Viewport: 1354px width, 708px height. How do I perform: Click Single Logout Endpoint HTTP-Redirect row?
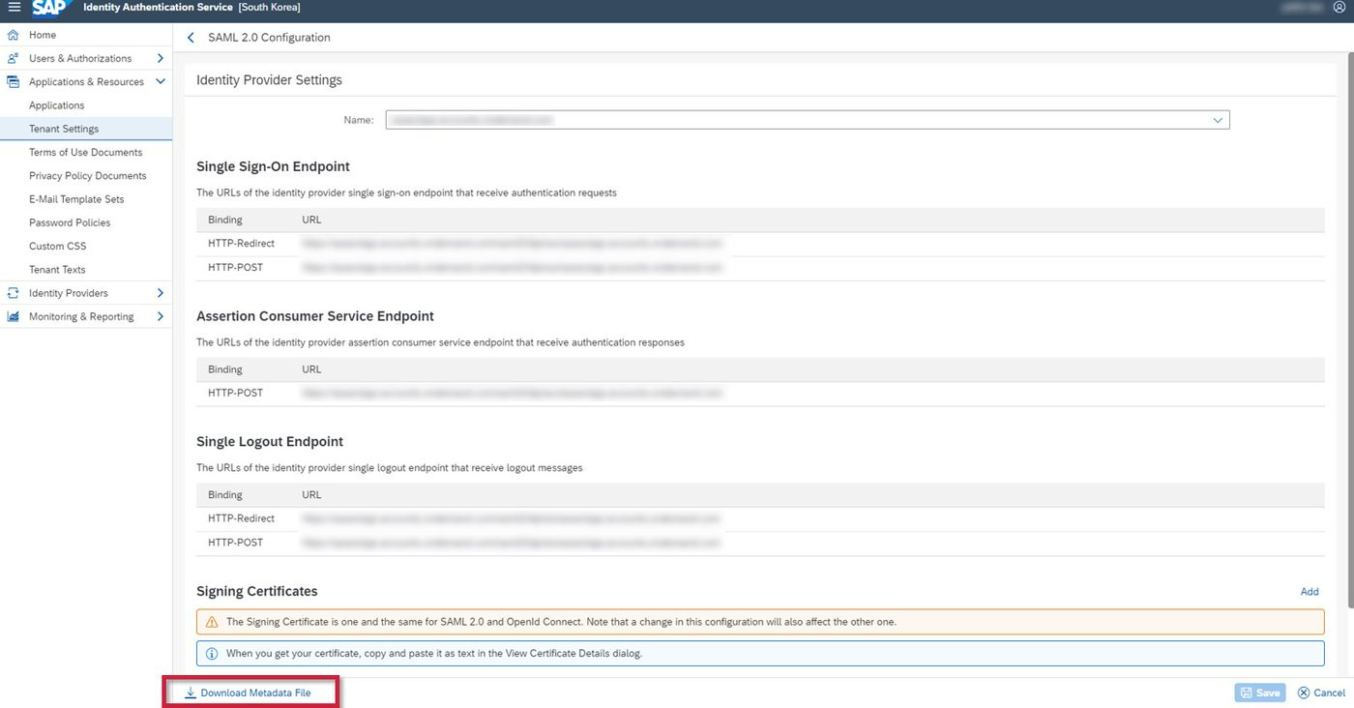click(760, 518)
